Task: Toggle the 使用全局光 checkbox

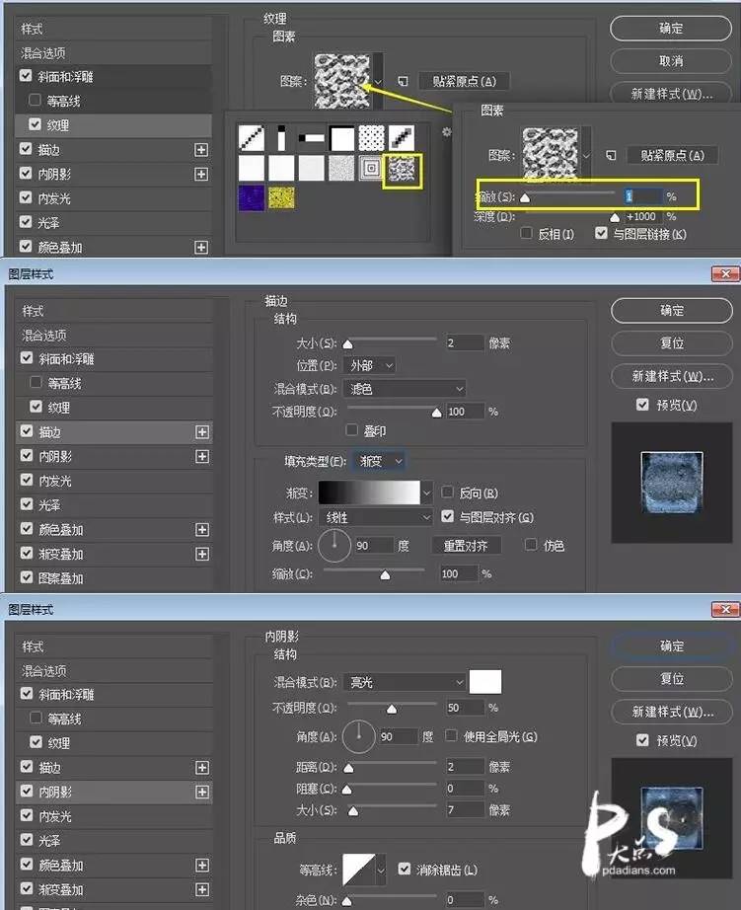Action: pos(452,736)
